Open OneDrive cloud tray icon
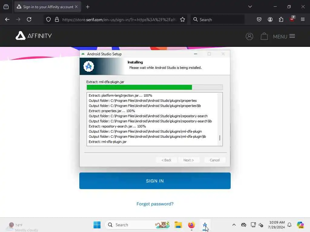 coord(244,225)
